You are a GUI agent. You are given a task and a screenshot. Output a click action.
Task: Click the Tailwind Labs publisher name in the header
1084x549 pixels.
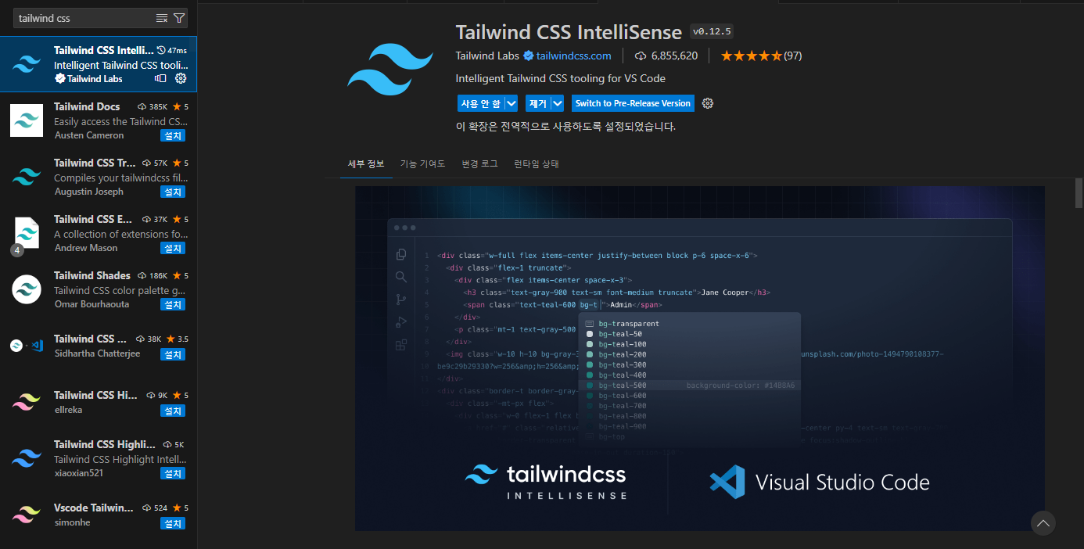488,56
